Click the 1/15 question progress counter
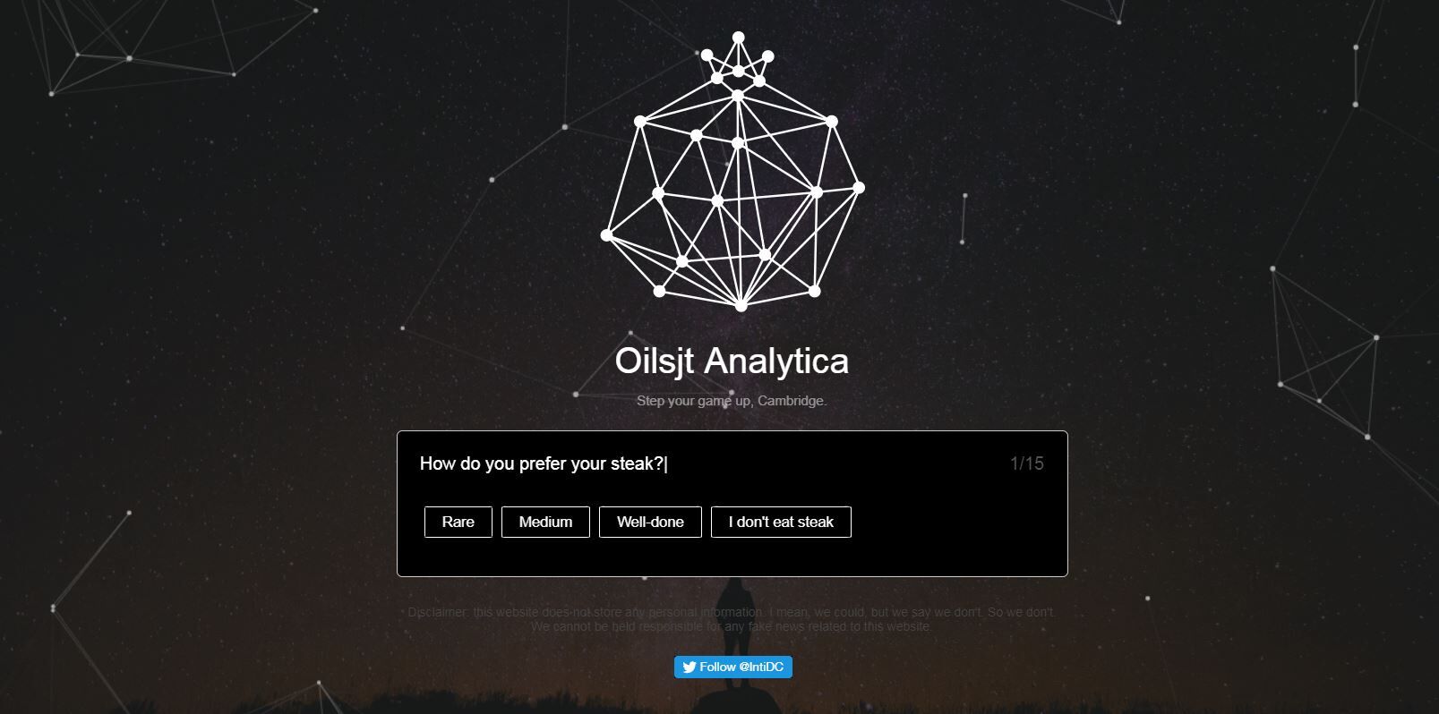The height and width of the screenshot is (714, 1439). pyautogui.click(x=1026, y=463)
